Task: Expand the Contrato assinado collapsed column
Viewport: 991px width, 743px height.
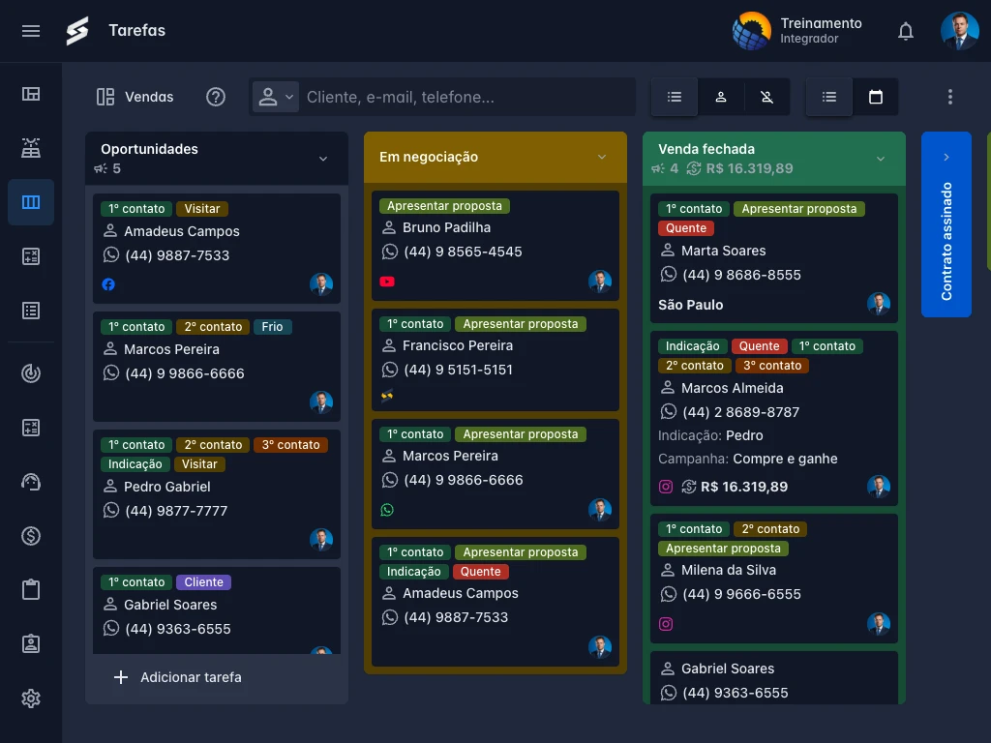Action: [x=946, y=224]
